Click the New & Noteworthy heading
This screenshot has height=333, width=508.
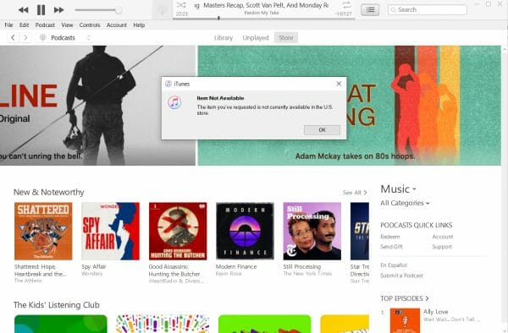(48, 192)
